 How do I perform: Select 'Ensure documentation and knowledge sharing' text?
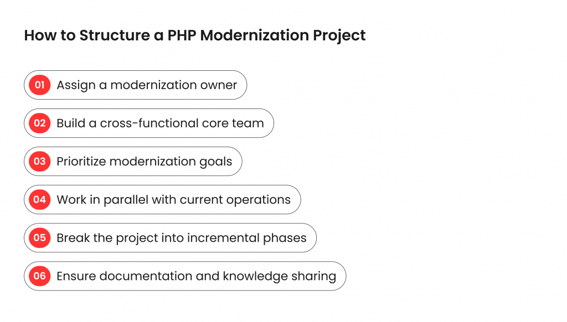(197, 277)
